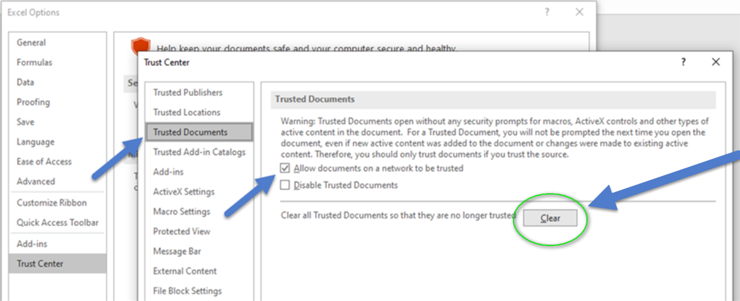Switch to Protected View settings
The width and height of the screenshot is (740, 301).
coord(182,232)
